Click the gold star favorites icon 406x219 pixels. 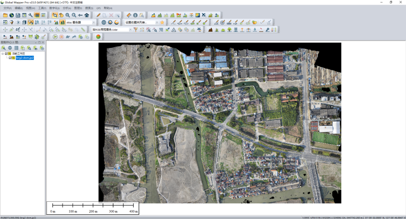click(x=162, y=22)
